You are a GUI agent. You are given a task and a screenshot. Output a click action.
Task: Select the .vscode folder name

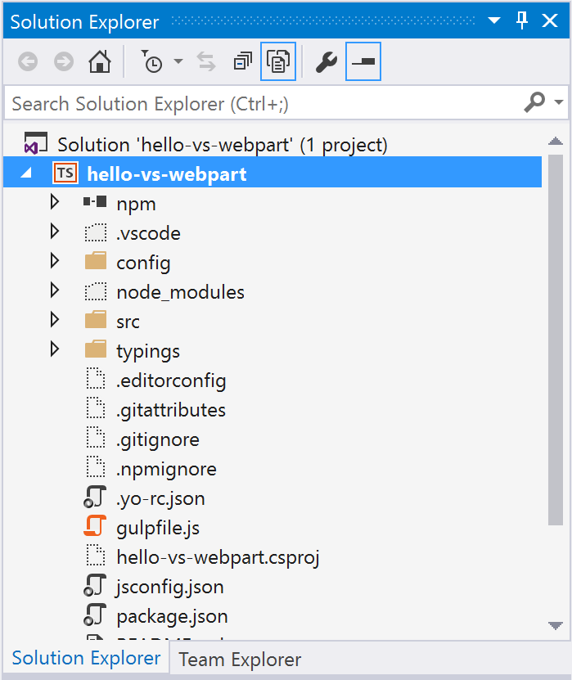click(x=148, y=233)
